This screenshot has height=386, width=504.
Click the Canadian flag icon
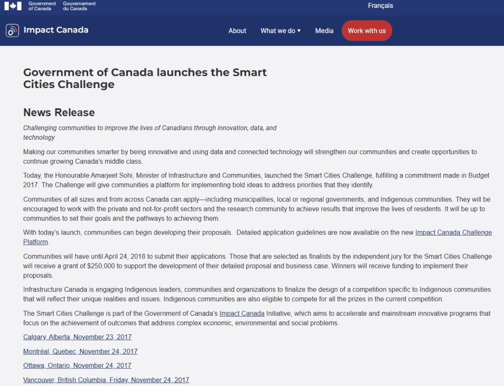pyautogui.click(x=13, y=6)
